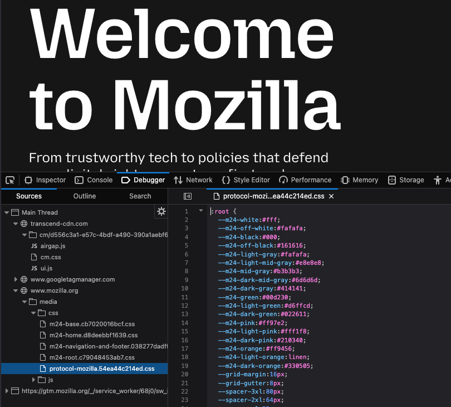
Task: Click the --m24-green:#00d230 line
Action: (254, 297)
